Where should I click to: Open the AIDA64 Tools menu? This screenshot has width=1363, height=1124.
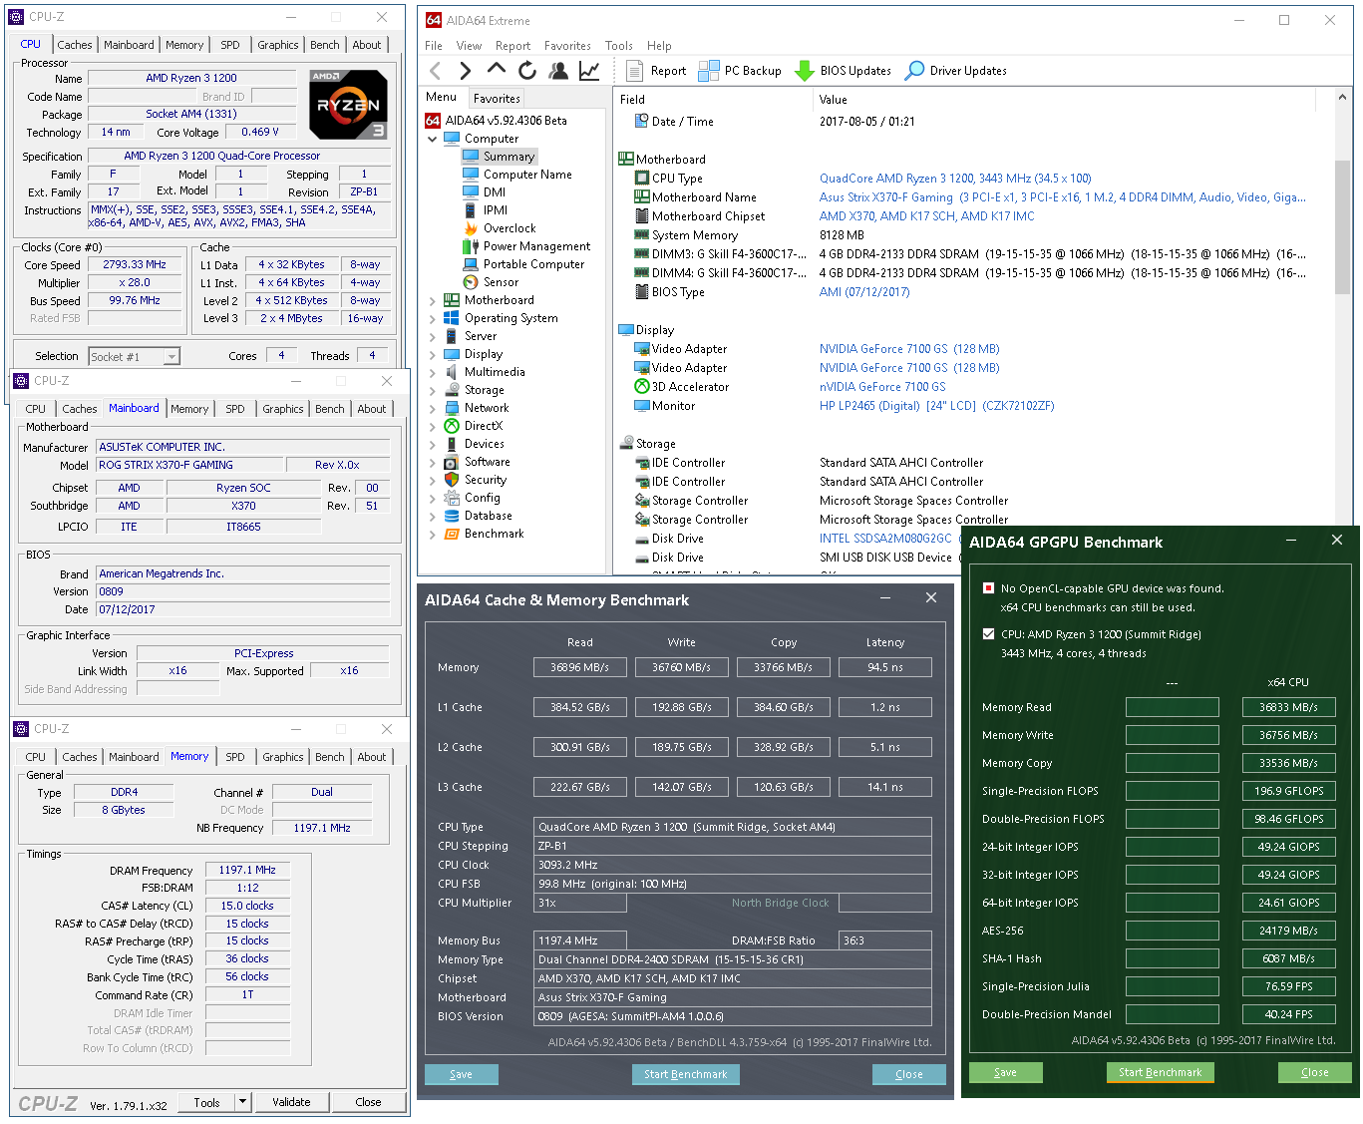tap(618, 46)
